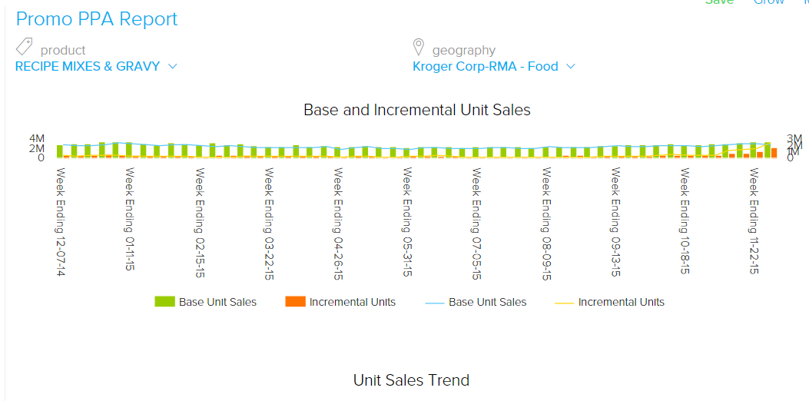The image size is (809, 401).
Task: Toggle Base Unit Sales line series legend
Action: 487,302
